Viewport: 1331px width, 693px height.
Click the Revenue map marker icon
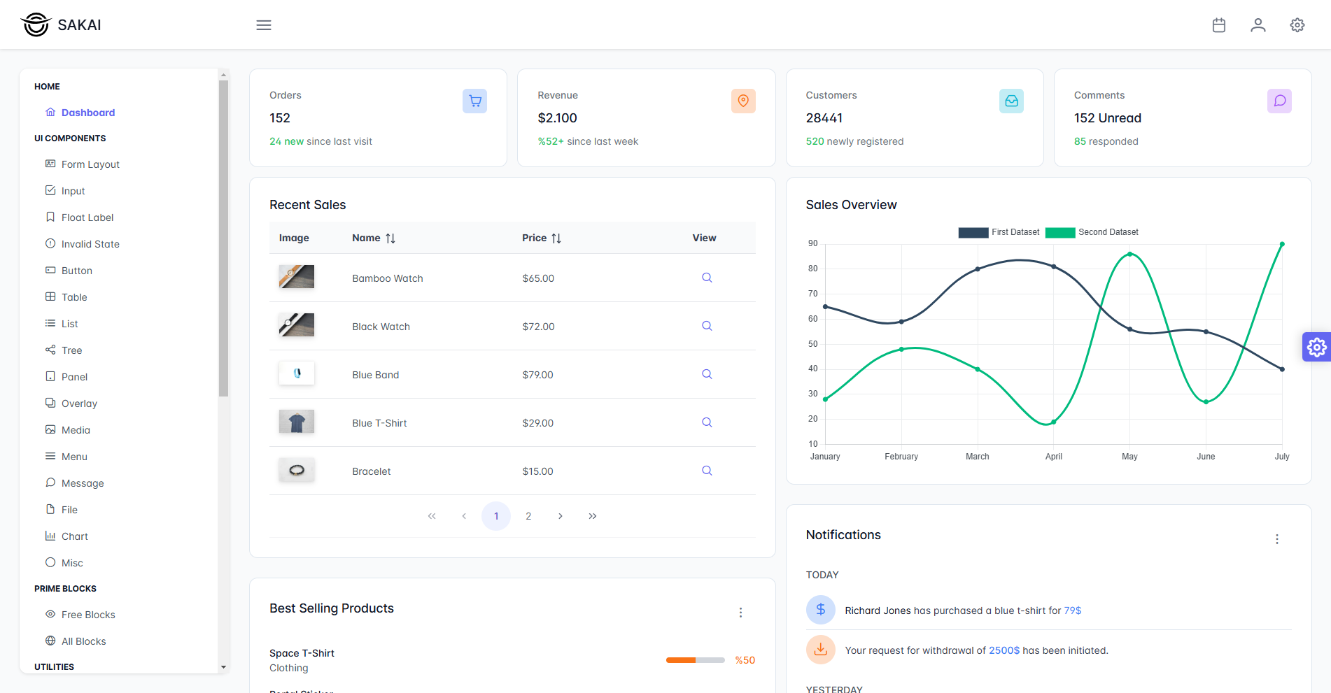pyautogui.click(x=743, y=101)
